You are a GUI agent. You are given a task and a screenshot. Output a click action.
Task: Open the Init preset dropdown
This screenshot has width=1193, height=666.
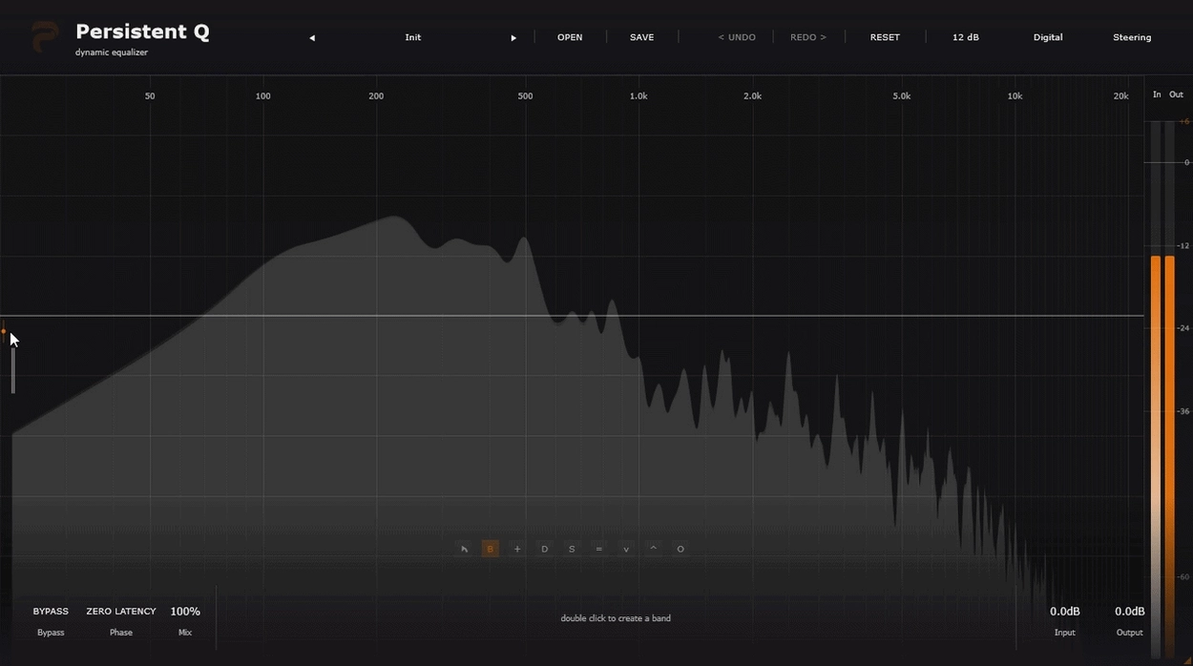[412, 37]
